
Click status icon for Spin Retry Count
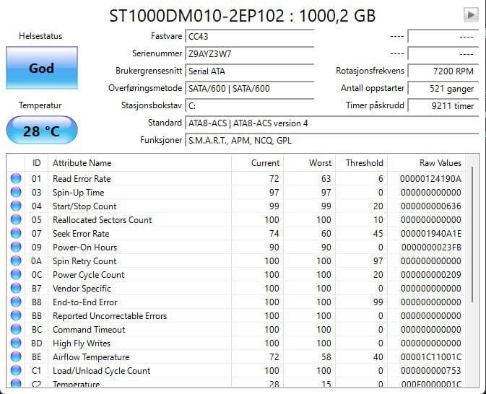coord(16,261)
